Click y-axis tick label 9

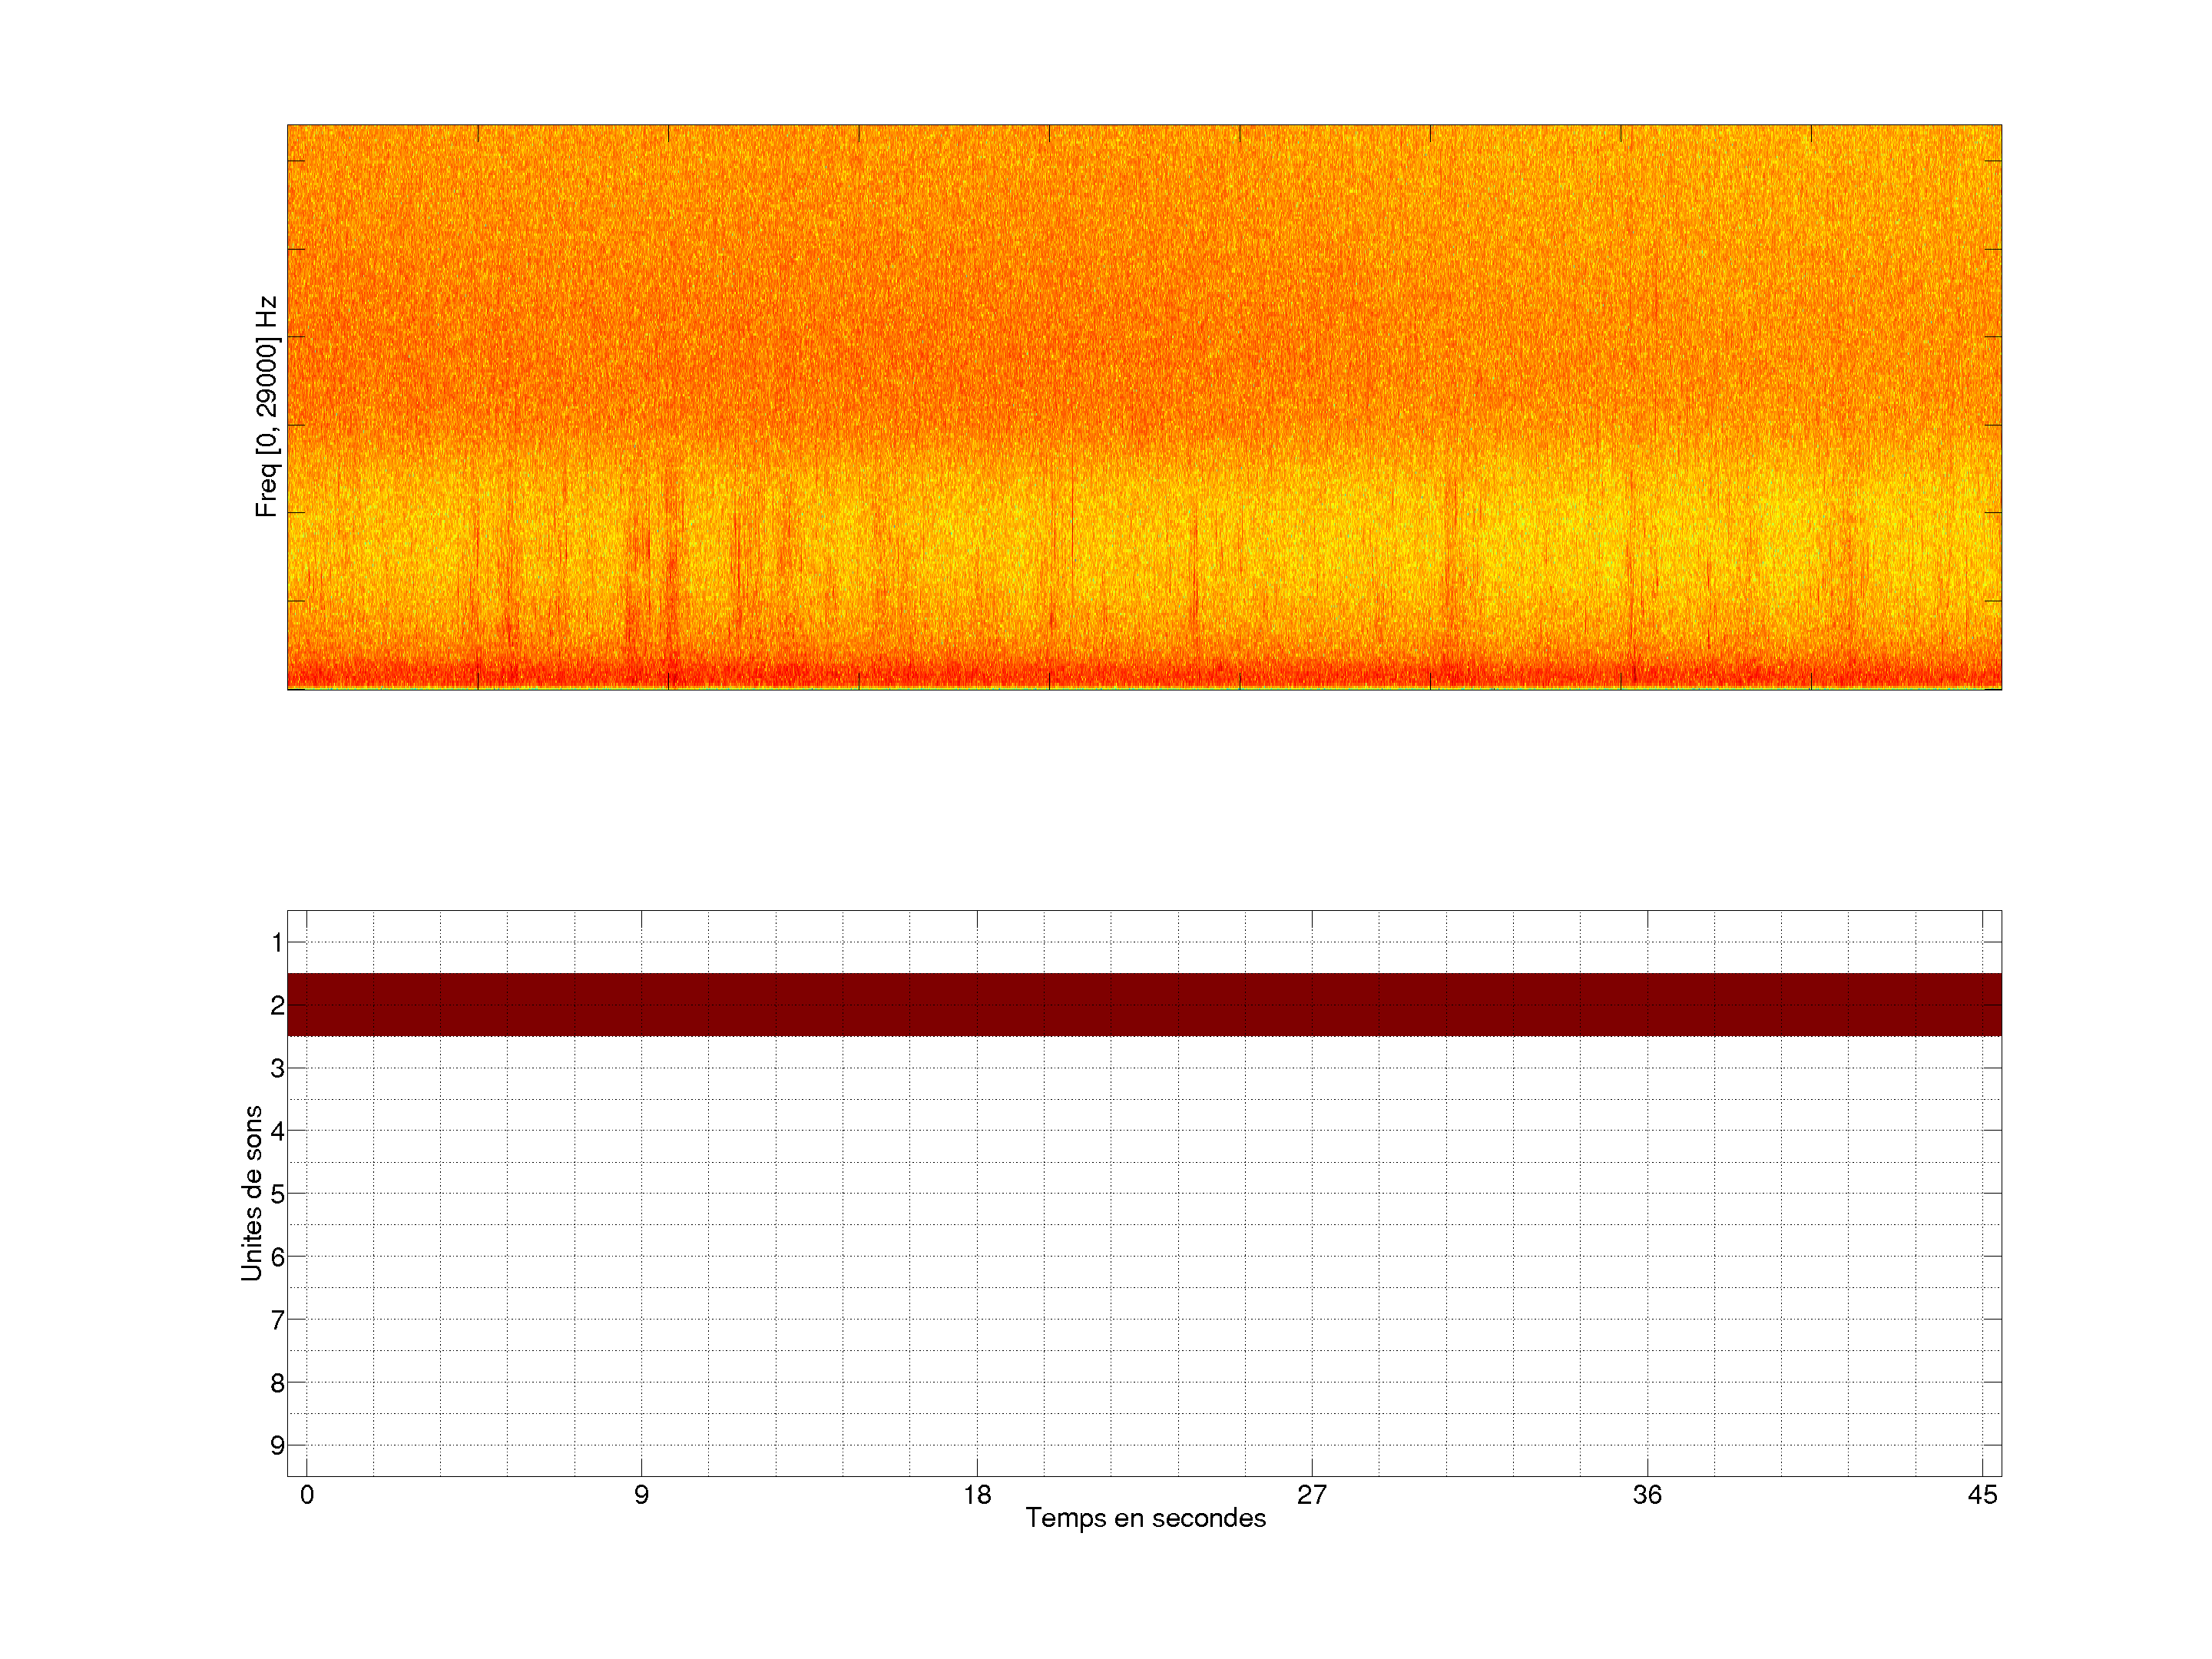pos(277,1446)
